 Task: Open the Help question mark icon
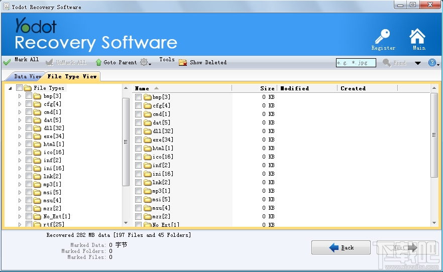tap(432, 62)
